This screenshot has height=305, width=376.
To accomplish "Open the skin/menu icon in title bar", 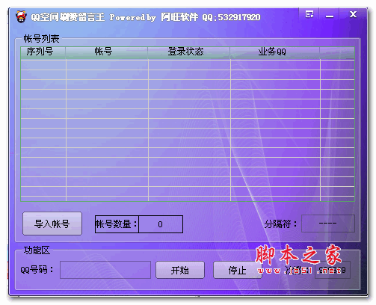I will [309, 14].
